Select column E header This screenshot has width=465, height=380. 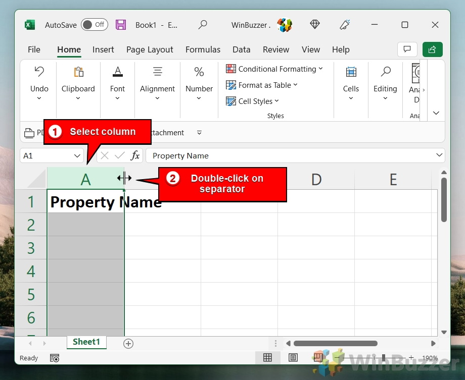tap(393, 179)
